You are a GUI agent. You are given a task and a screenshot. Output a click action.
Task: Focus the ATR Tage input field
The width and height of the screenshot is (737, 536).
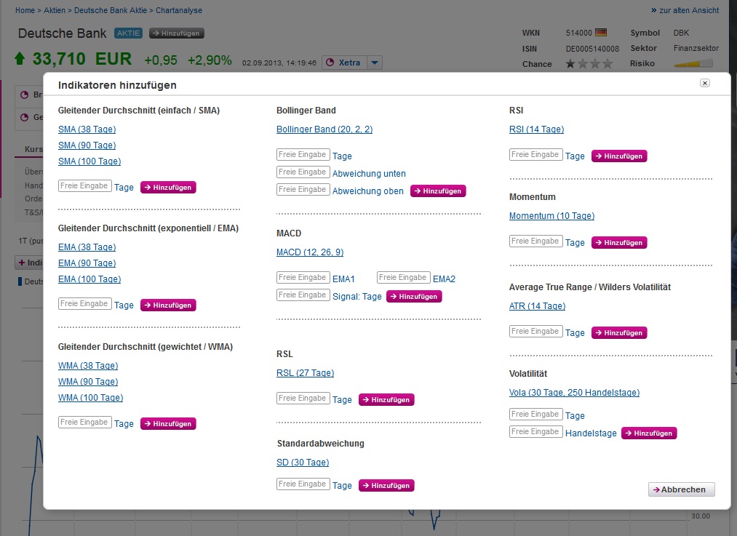pos(535,331)
